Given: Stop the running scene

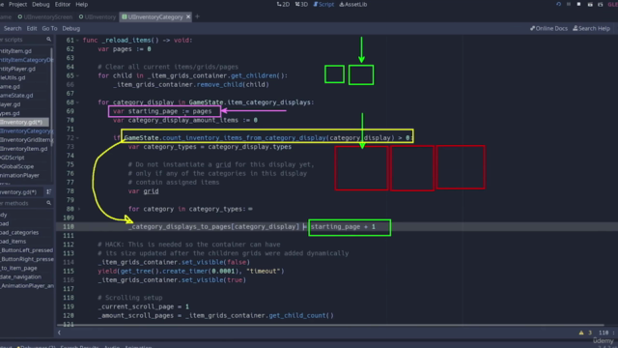Looking at the screenshot, I should [578, 4].
